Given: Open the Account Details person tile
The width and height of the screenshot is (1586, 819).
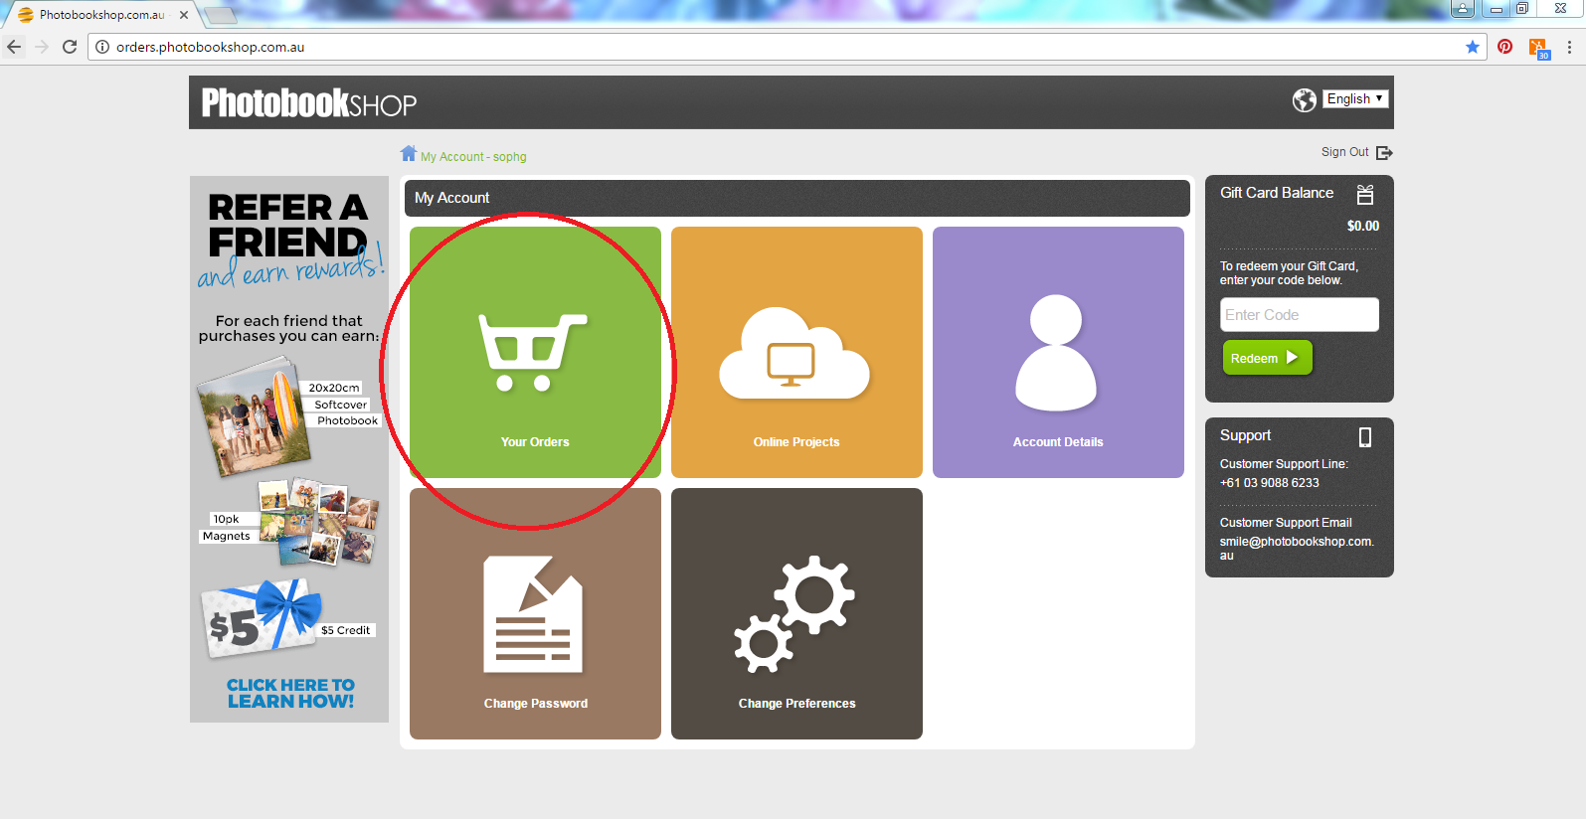Looking at the screenshot, I should click(1058, 352).
